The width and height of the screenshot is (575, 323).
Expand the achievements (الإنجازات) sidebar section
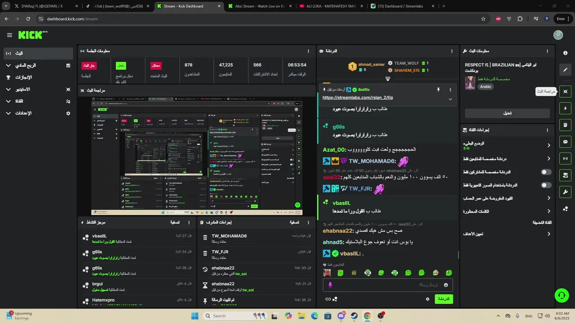point(38,77)
